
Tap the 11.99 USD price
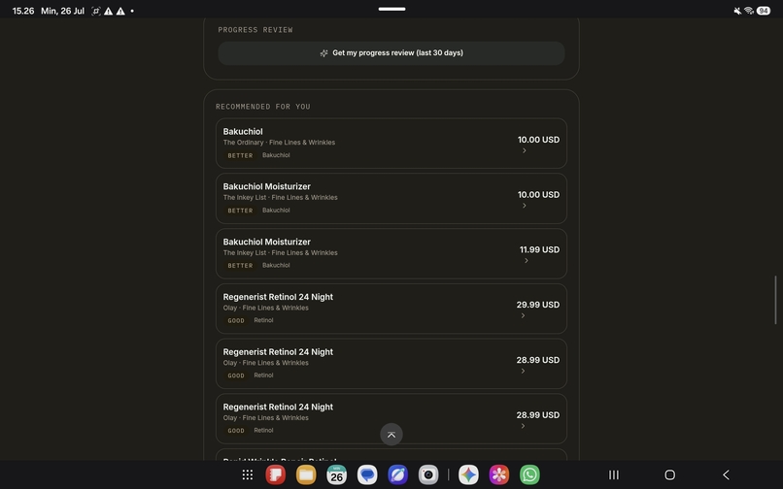click(539, 249)
